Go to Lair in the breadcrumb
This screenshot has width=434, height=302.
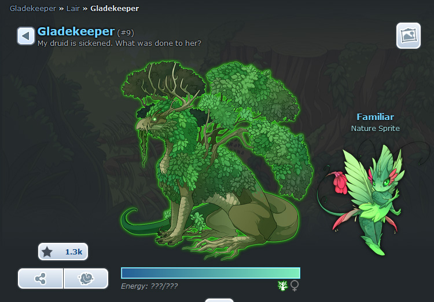click(73, 9)
